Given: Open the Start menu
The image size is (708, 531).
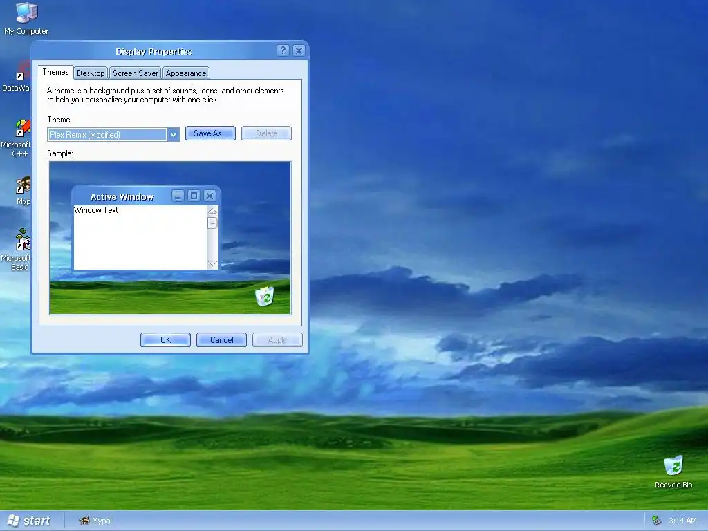Looking at the screenshot, I should coord(28,521).
